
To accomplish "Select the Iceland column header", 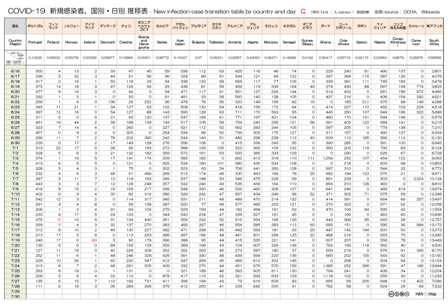I will [90, 42].
